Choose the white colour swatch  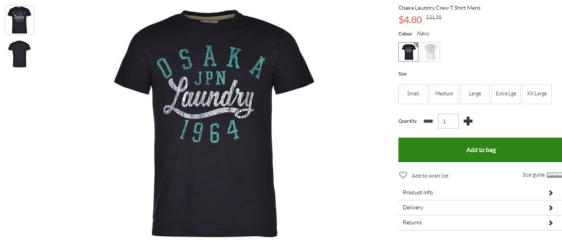(x=430, y=52)
